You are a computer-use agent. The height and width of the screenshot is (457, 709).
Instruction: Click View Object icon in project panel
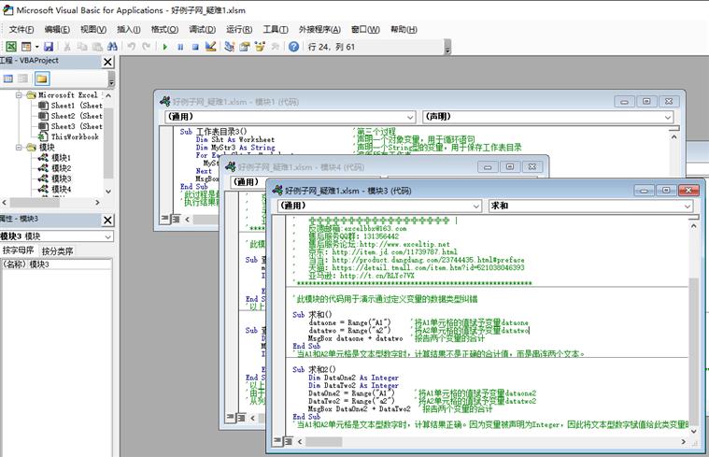click(x=23, y=79)
